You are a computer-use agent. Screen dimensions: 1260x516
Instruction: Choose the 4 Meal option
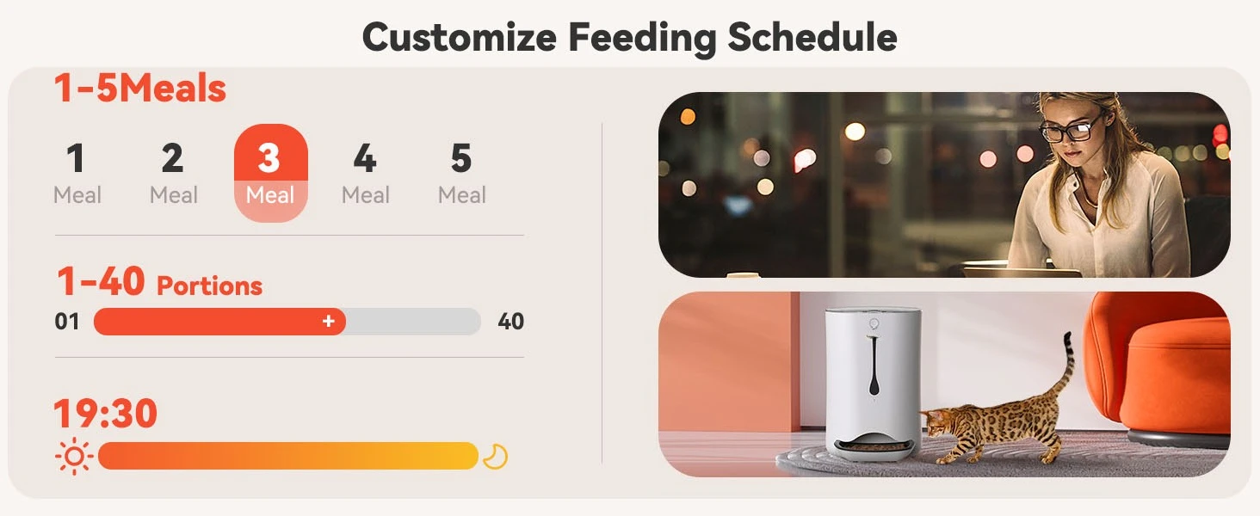click(x=366, y=174)
